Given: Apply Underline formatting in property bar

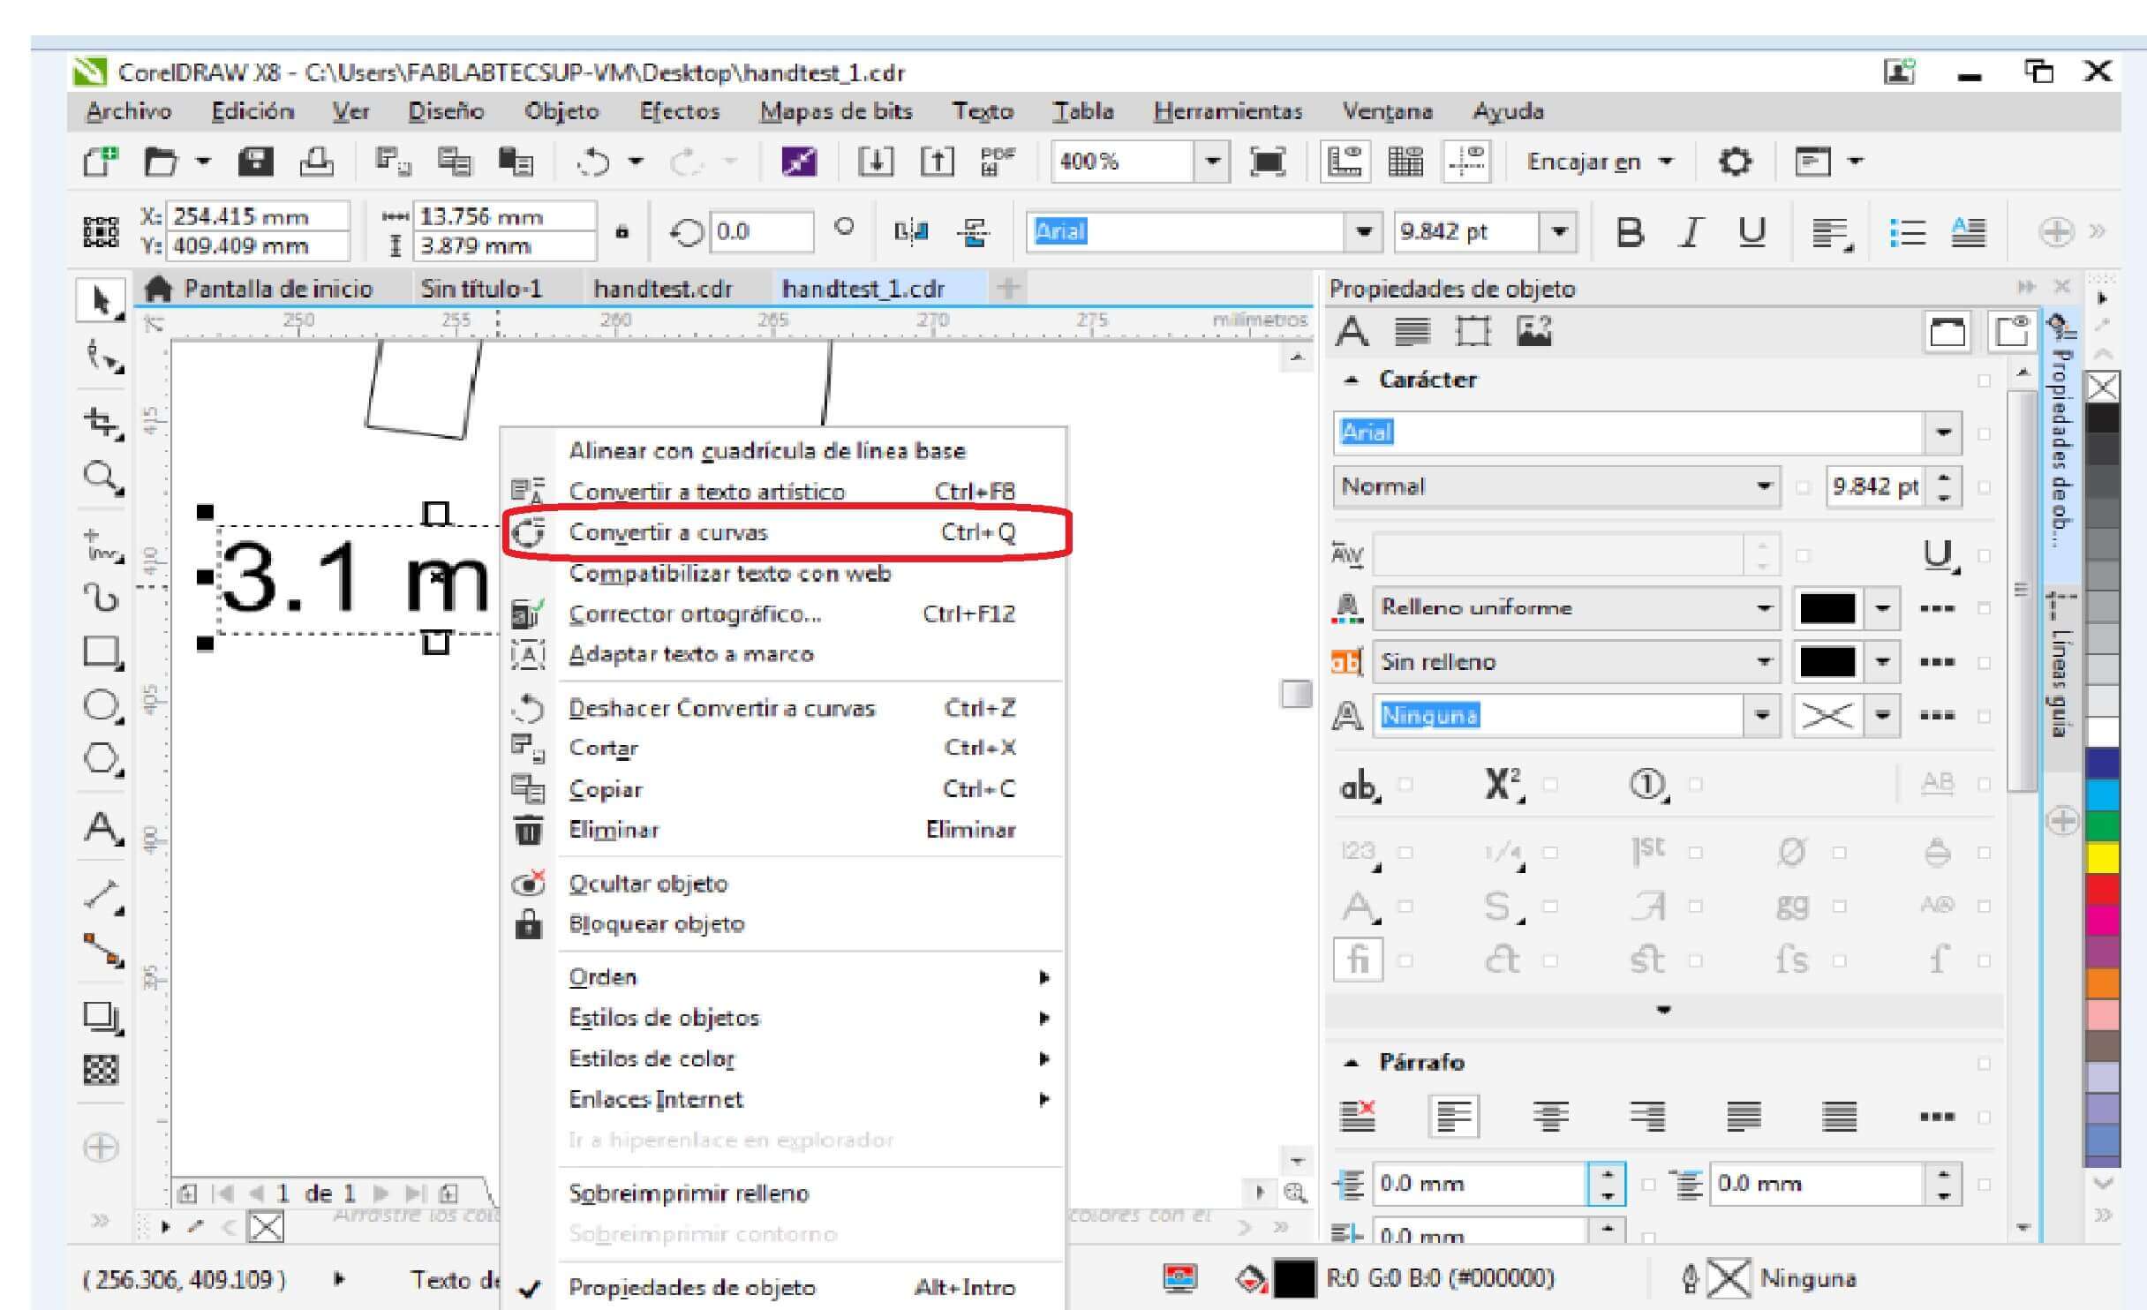Looking at the screenshot, I should coord(1751,232).
